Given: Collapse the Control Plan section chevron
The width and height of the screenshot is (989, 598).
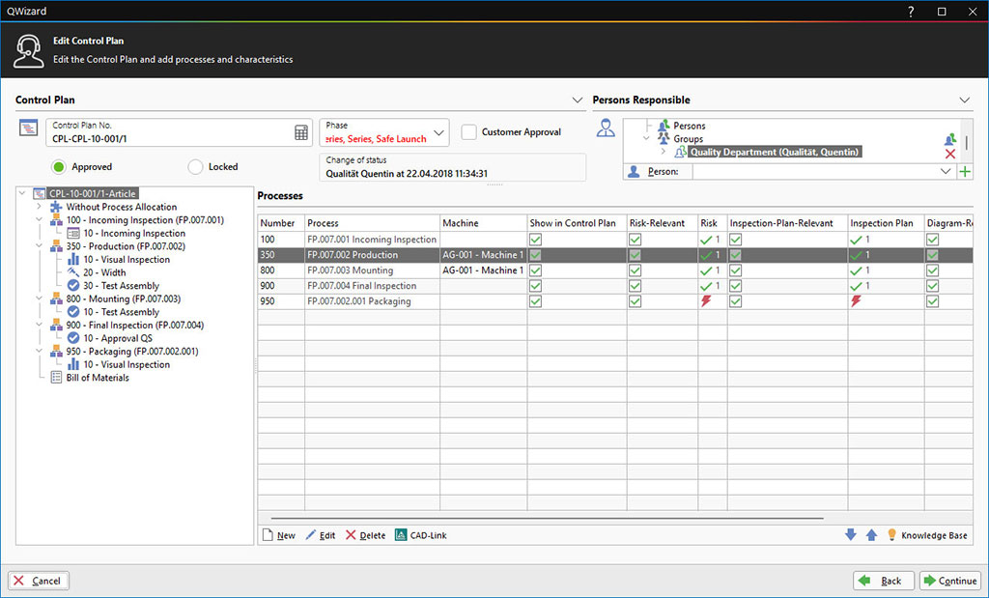Looking at the screenshot, I should [x=578, y=100].
